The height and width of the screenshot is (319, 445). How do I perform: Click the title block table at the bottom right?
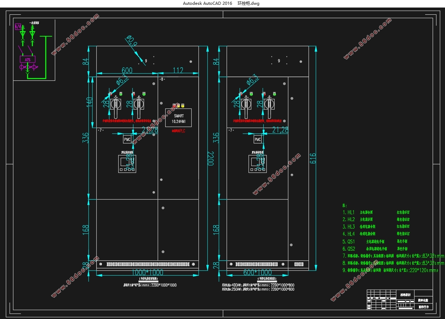pyautogui.click(x=399, y=300)
